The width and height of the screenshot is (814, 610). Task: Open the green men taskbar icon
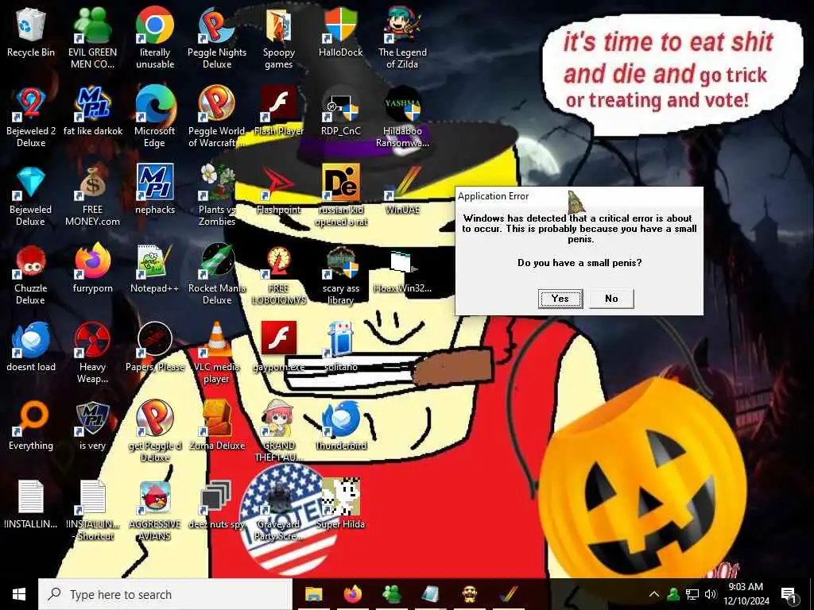point(391,594)
